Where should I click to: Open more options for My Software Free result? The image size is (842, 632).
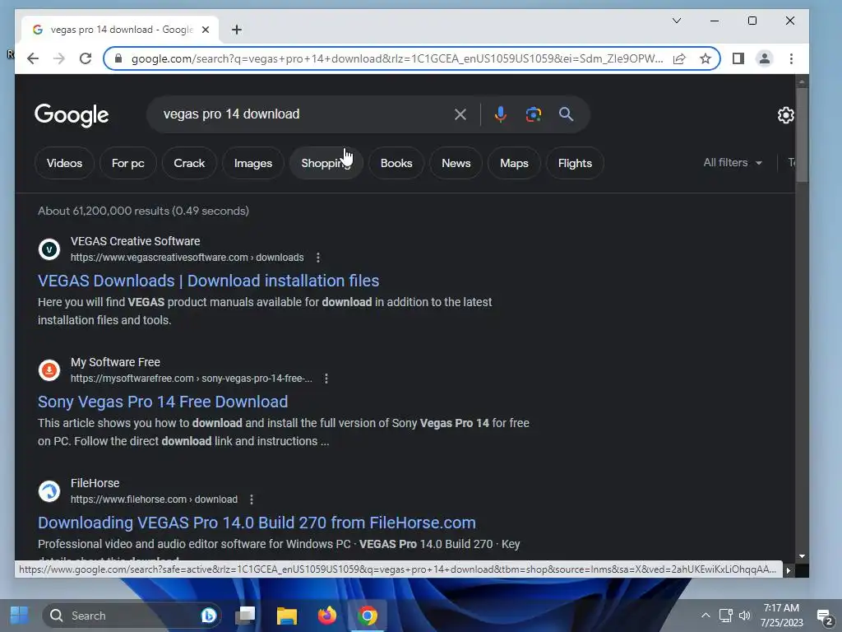click(x=326, y=379)
